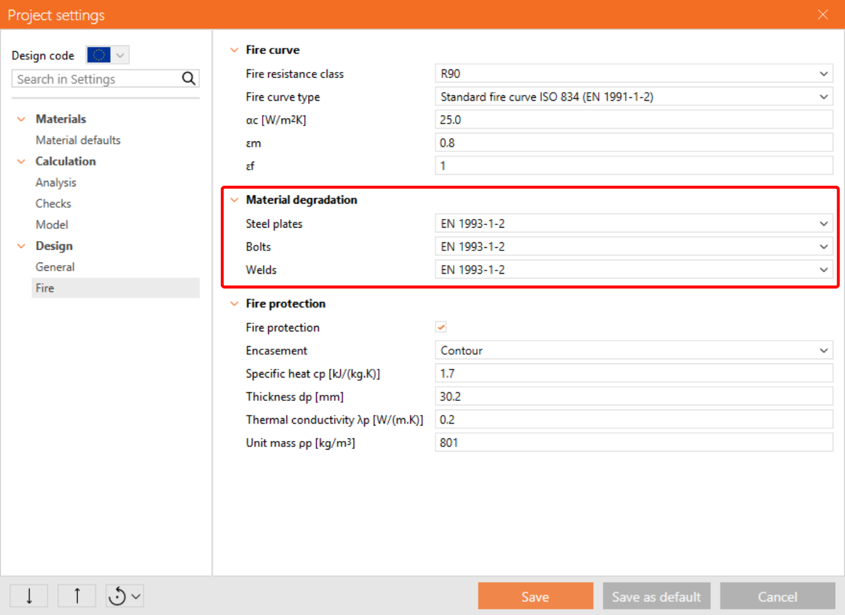Click the Thickness dp input field

[633, 397]
